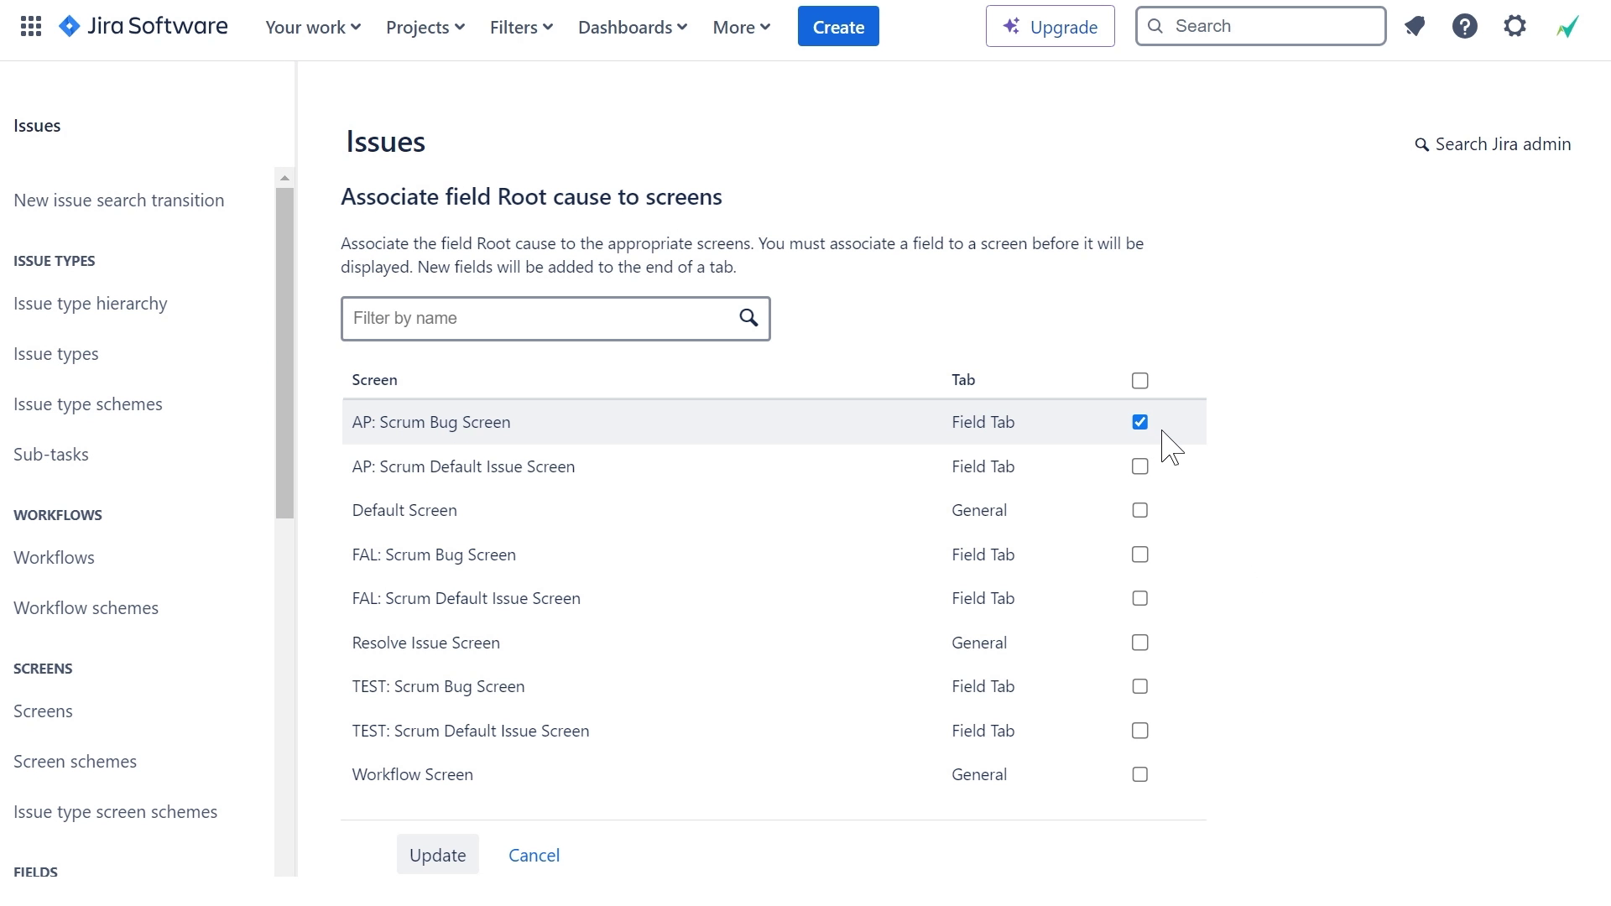Screen dimensions: 1611x906
Task: Open the Projects dropdown
Action: click(x=425, y=26)
